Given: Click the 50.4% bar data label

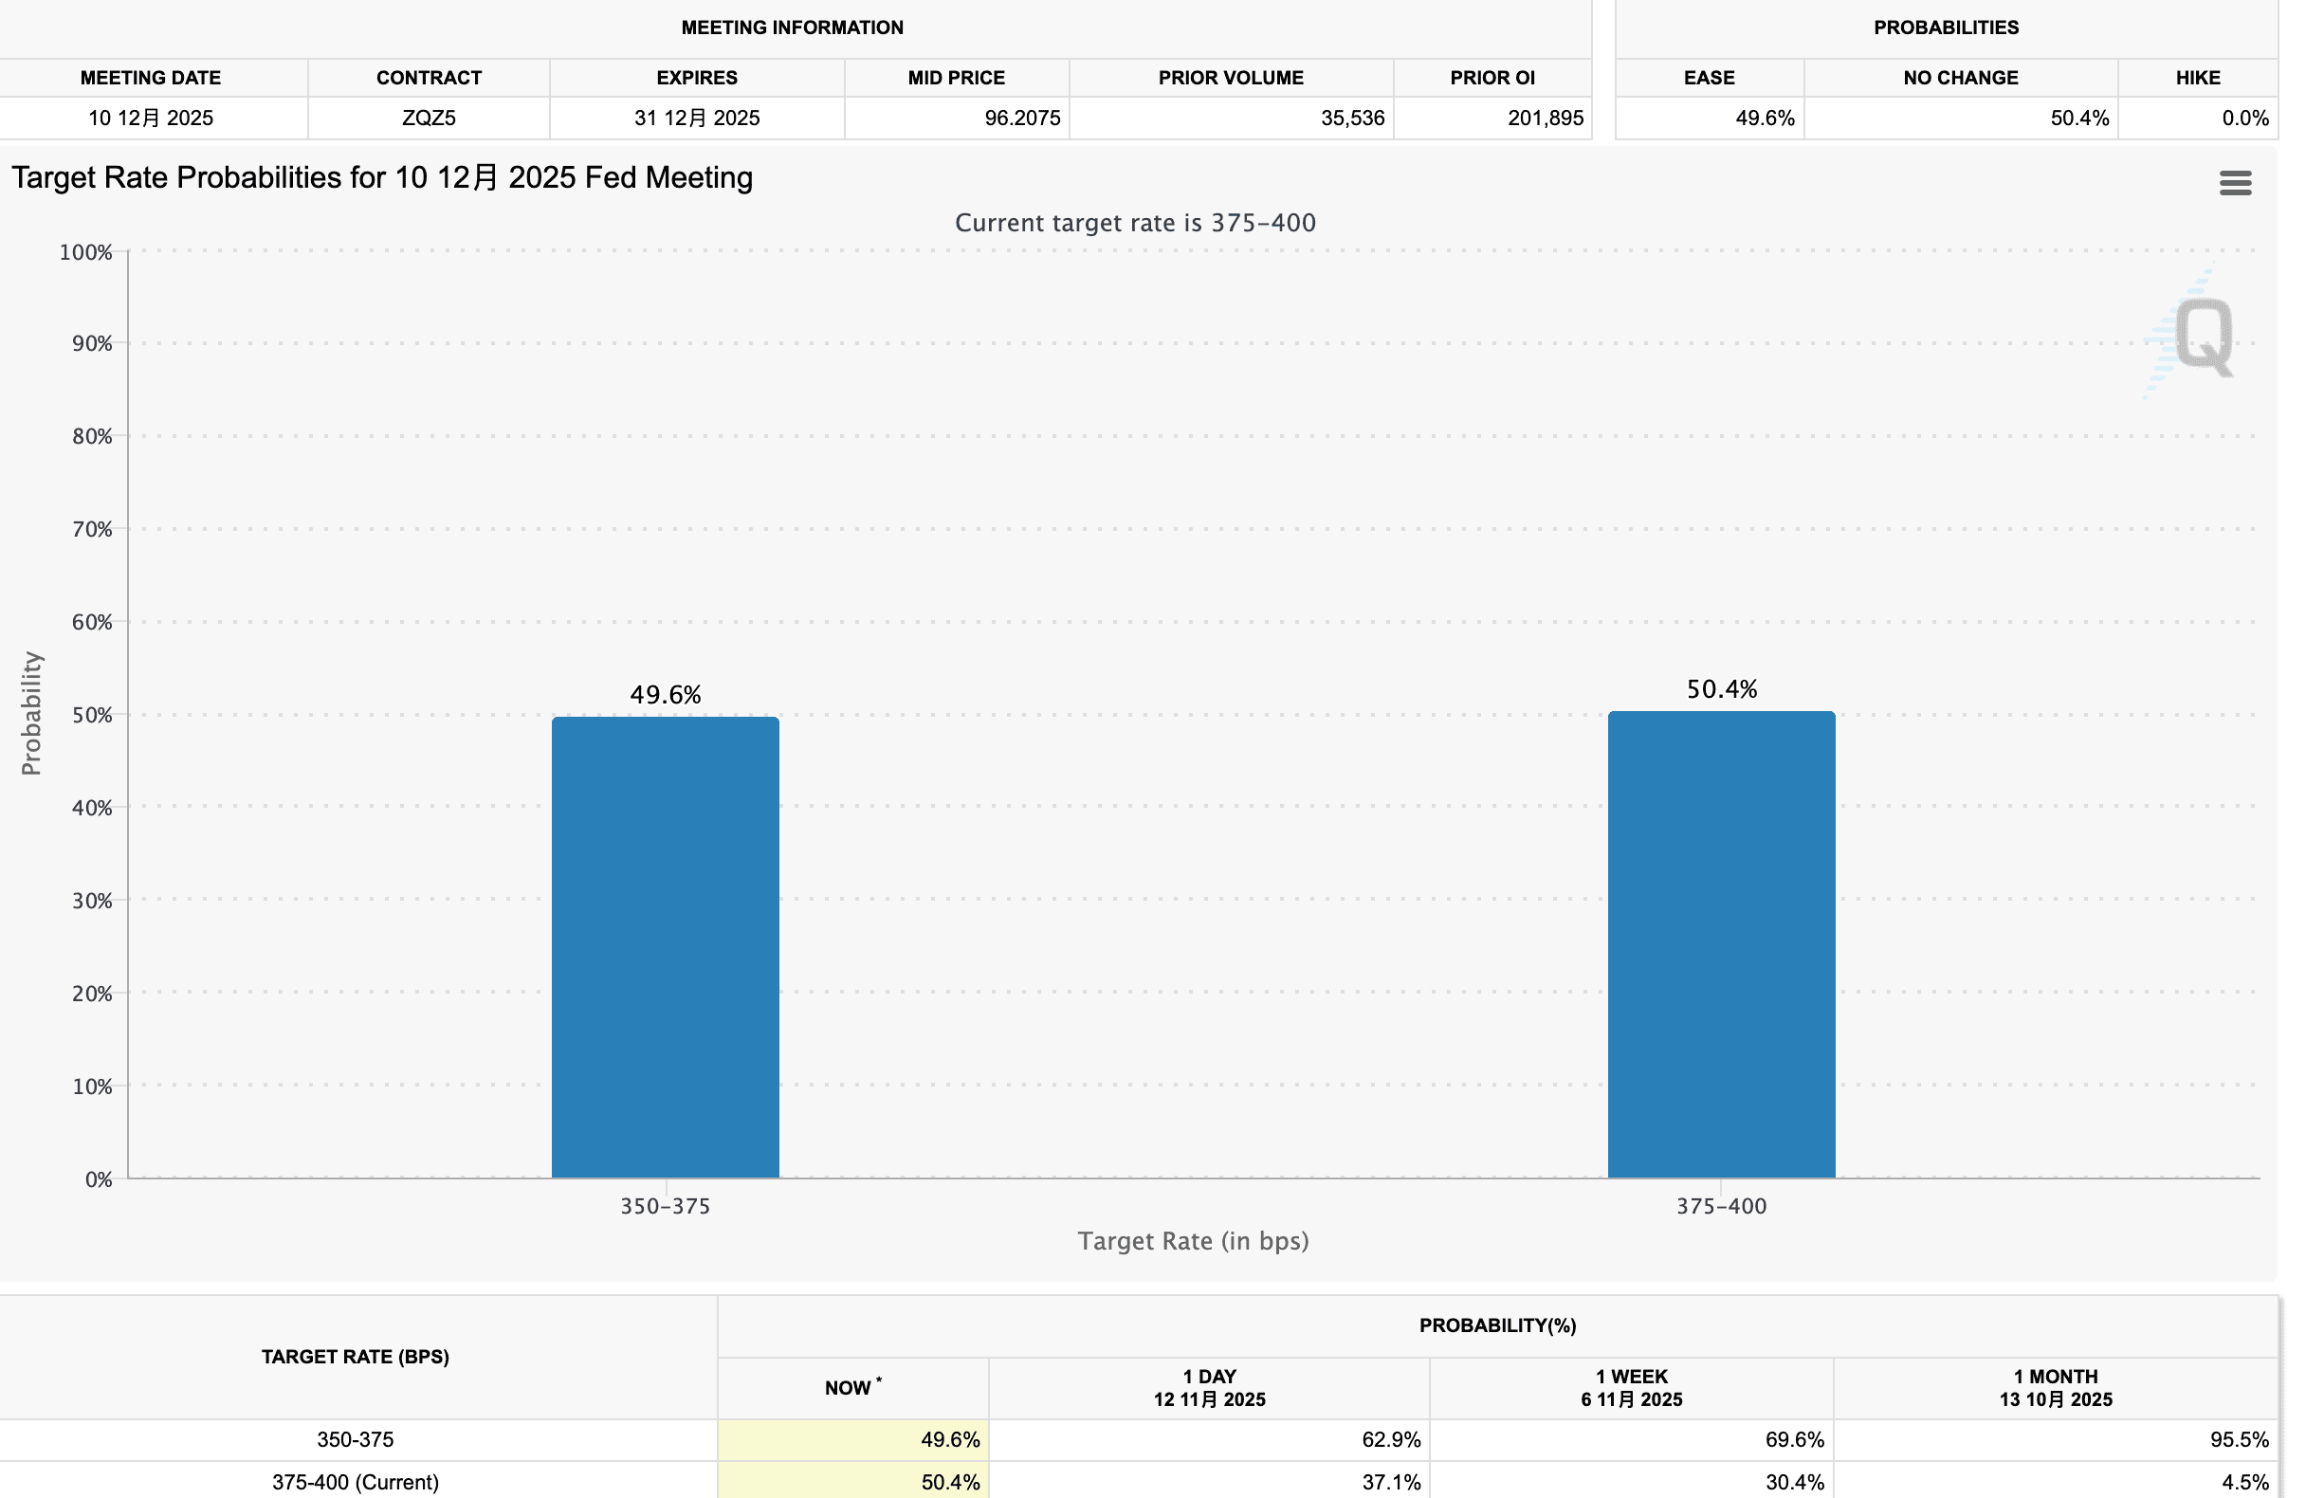Looking at the screenshot, I should tap(1721, 689).
